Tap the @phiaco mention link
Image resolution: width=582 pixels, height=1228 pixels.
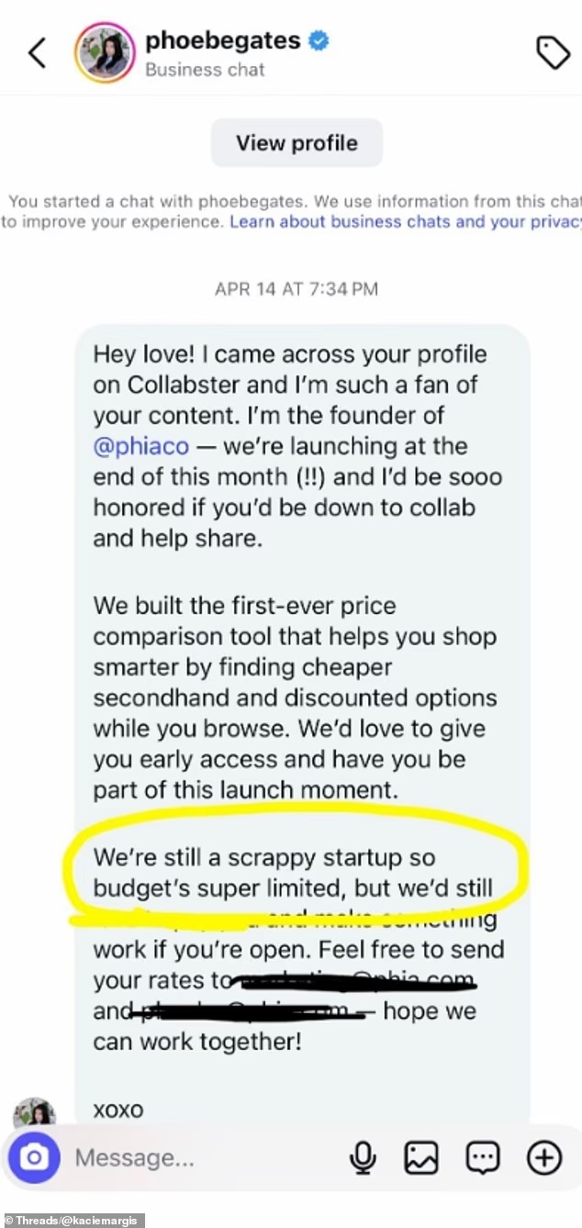coord(140,447)
